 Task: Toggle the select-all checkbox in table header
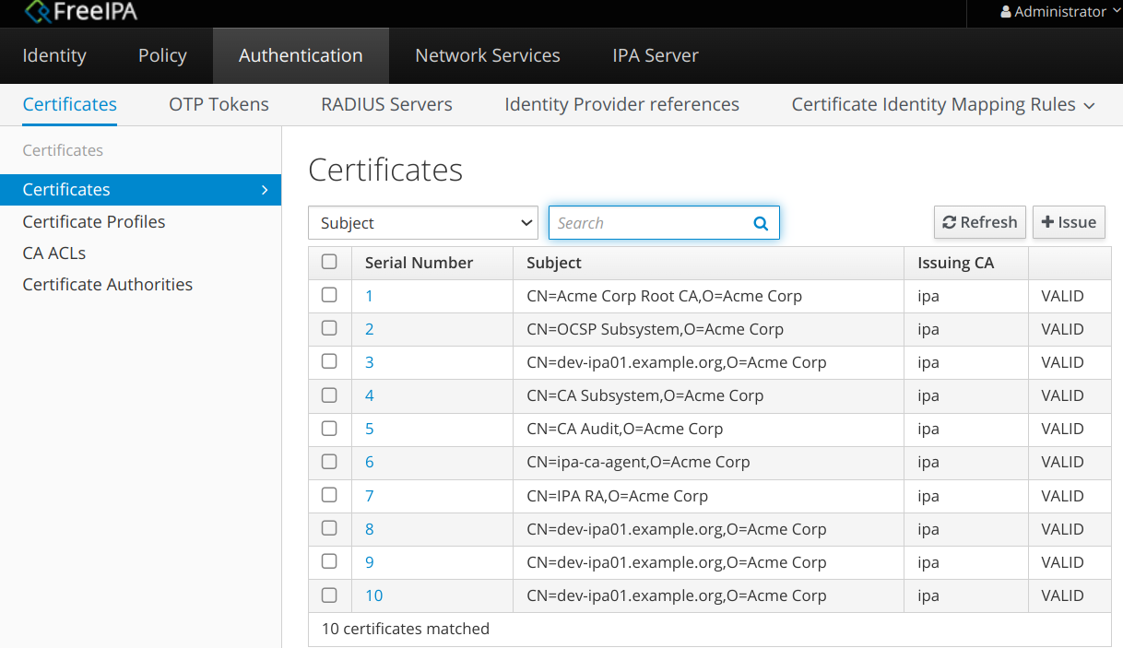click(x=329, y=262)
